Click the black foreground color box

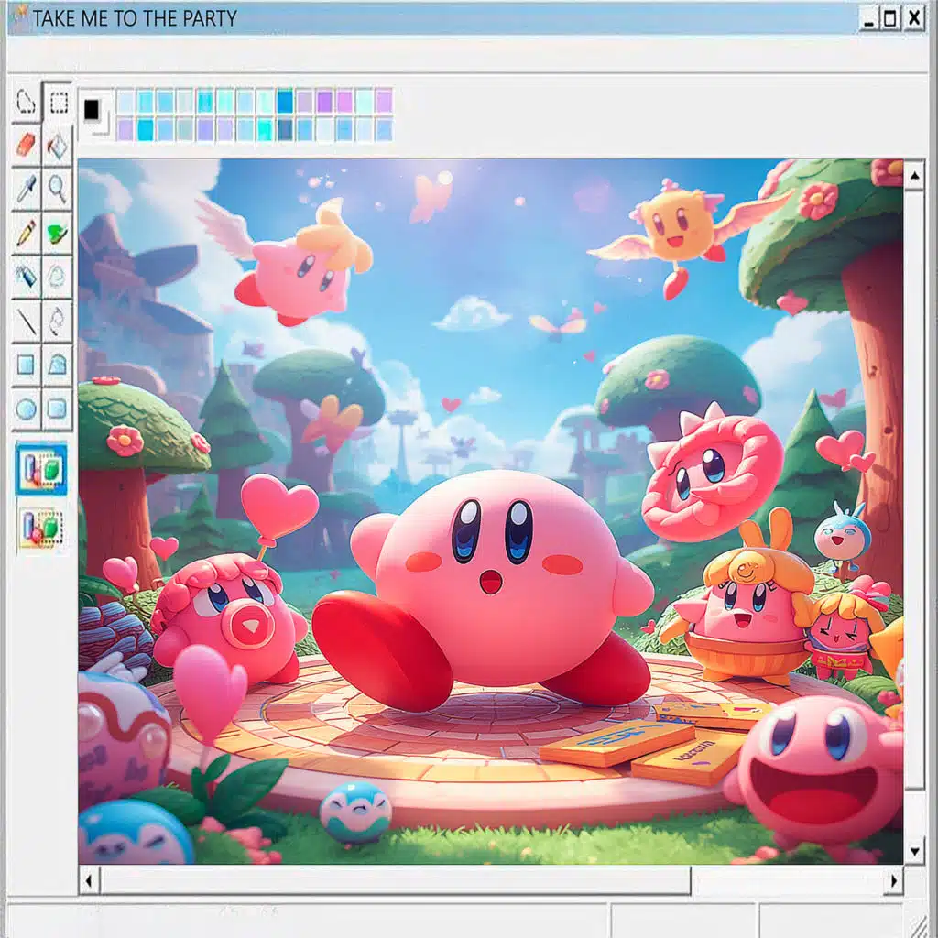click(x=92, y=110)
